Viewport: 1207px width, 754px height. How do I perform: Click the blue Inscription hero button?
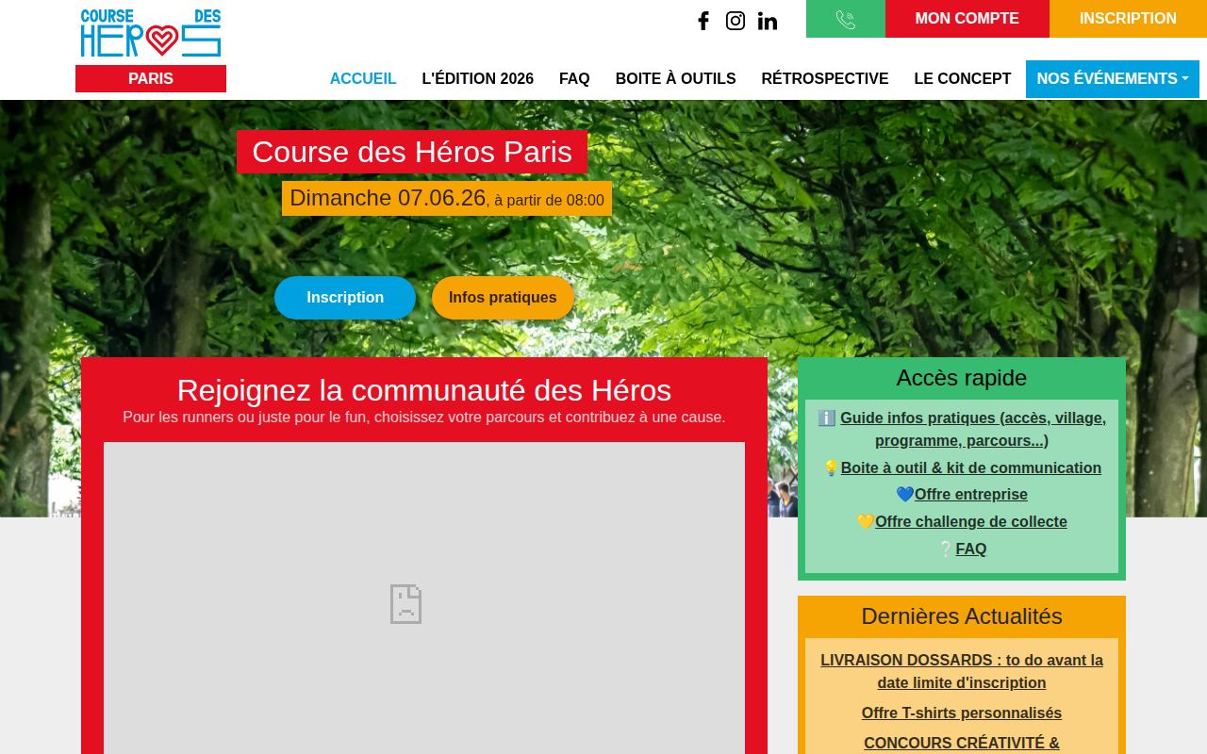point(345,298)
